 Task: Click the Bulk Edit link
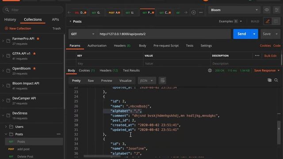pyautogui.click(x=270, y=56)
